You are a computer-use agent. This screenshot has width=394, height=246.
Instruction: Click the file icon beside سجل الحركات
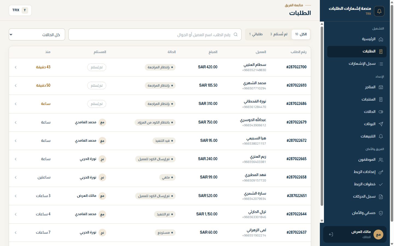click(381, 197)
